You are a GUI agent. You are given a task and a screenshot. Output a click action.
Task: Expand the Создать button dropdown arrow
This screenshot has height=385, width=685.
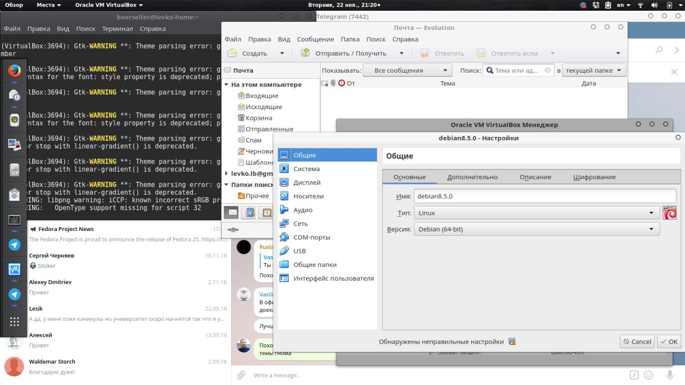pos(282,53)
